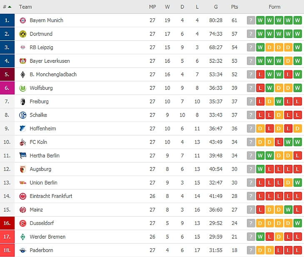The width and height of the screenshot is (304, 257).
Task: Click Dusseldorf's green W form badge
Action: coord(297,223)
